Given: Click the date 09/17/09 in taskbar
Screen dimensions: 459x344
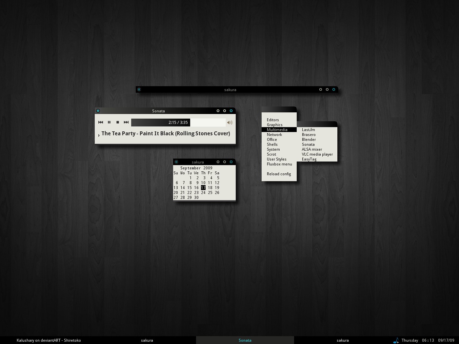Looking at the screenshot, I should click(446, 340).
